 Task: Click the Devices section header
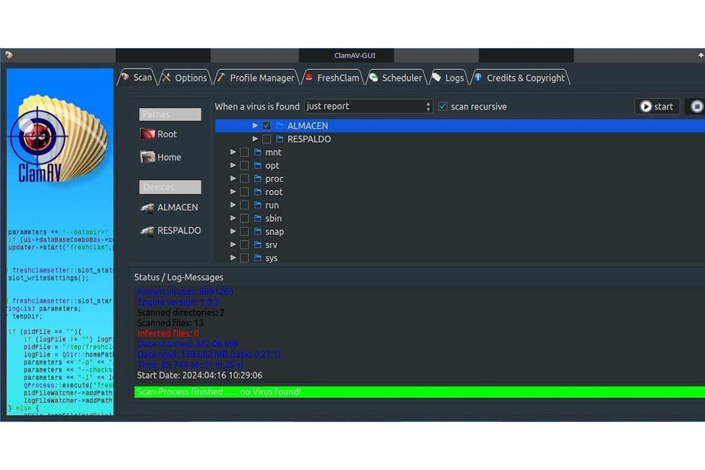pos(170,187)
